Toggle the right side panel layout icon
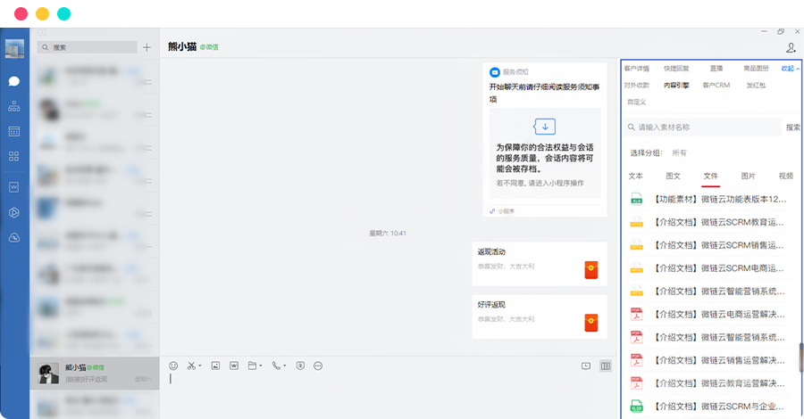The image size is (804, 419). point(606,366)
